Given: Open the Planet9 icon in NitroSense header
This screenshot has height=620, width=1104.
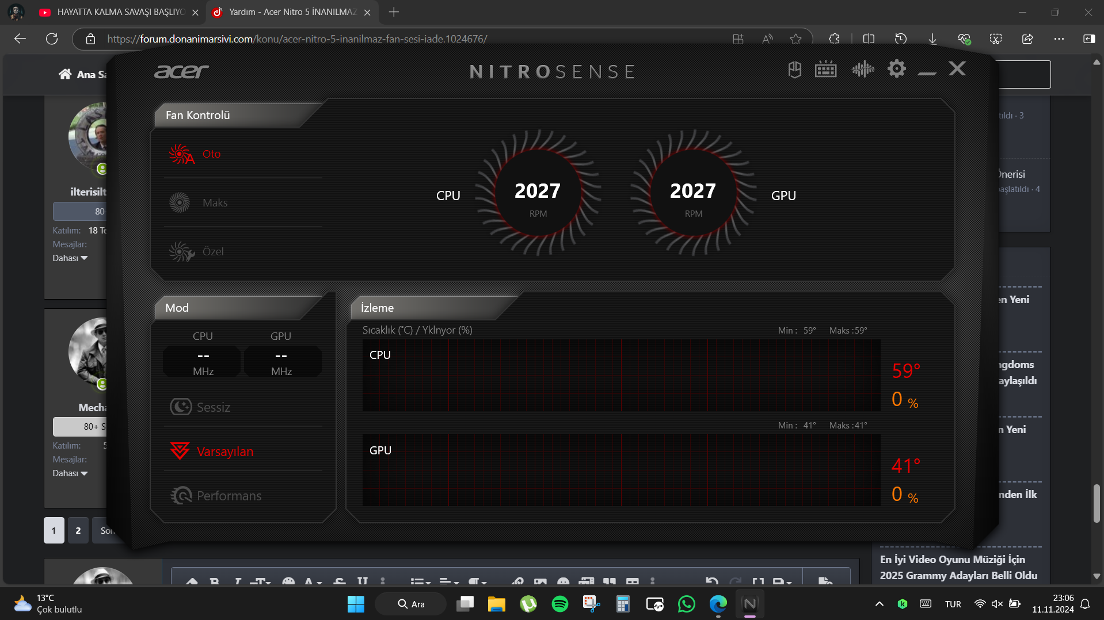Looking at the screenshot, I should pos(794,70).
